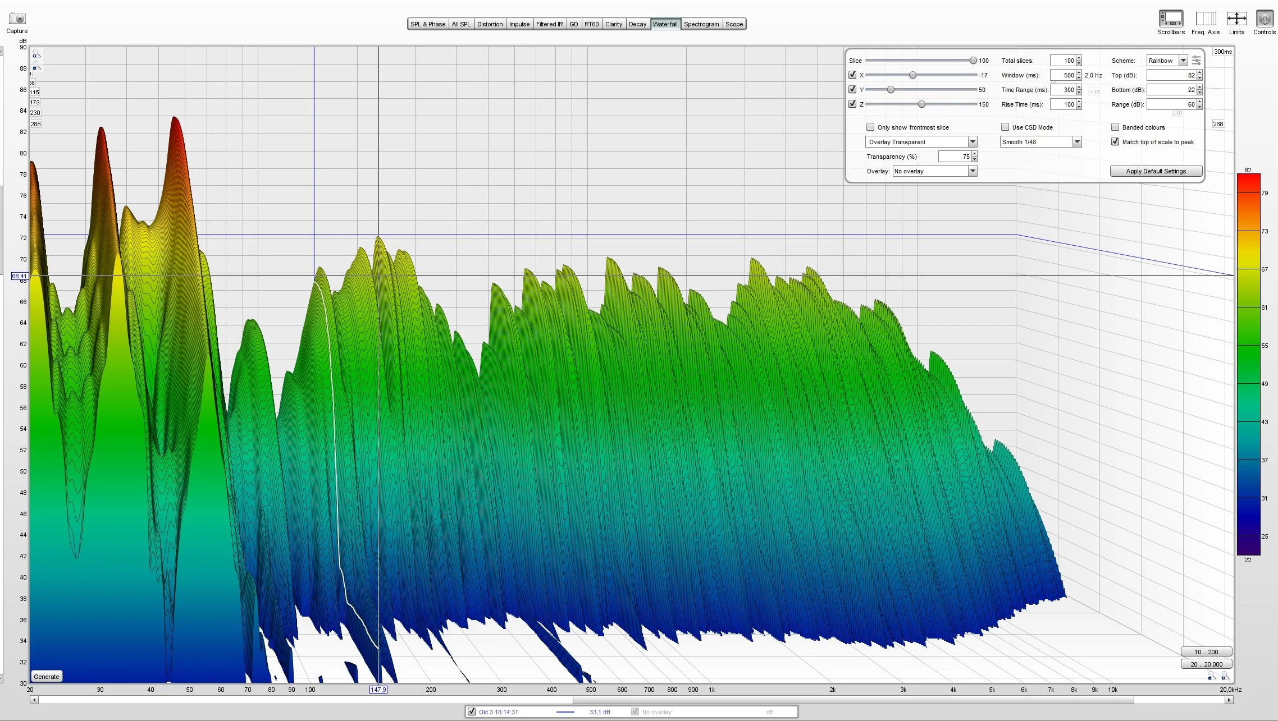
Task: Open the GD tab
Action: tap(573, 24)
